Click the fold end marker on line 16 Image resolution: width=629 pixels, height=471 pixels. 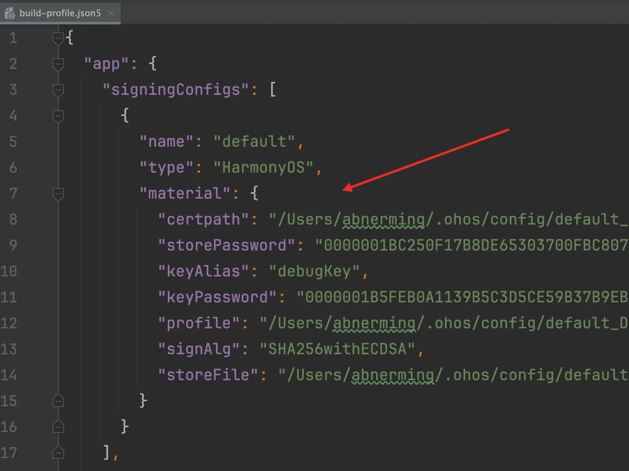(x=58, y=427)
